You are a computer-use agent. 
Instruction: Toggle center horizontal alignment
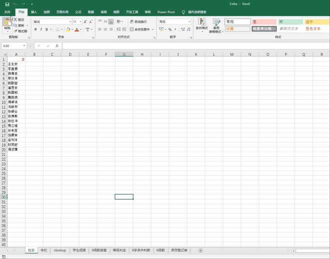click(105, 29)
